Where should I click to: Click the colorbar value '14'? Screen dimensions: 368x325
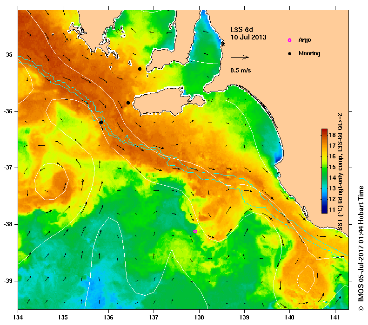(332, 177)
